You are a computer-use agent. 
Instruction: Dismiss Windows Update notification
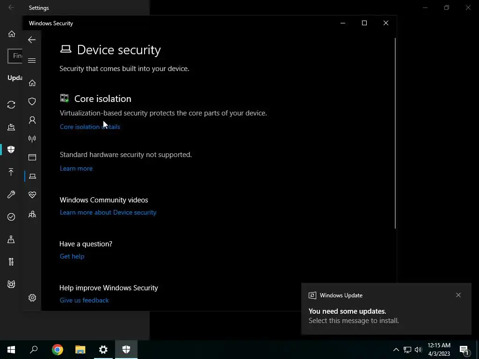point(458,295)
